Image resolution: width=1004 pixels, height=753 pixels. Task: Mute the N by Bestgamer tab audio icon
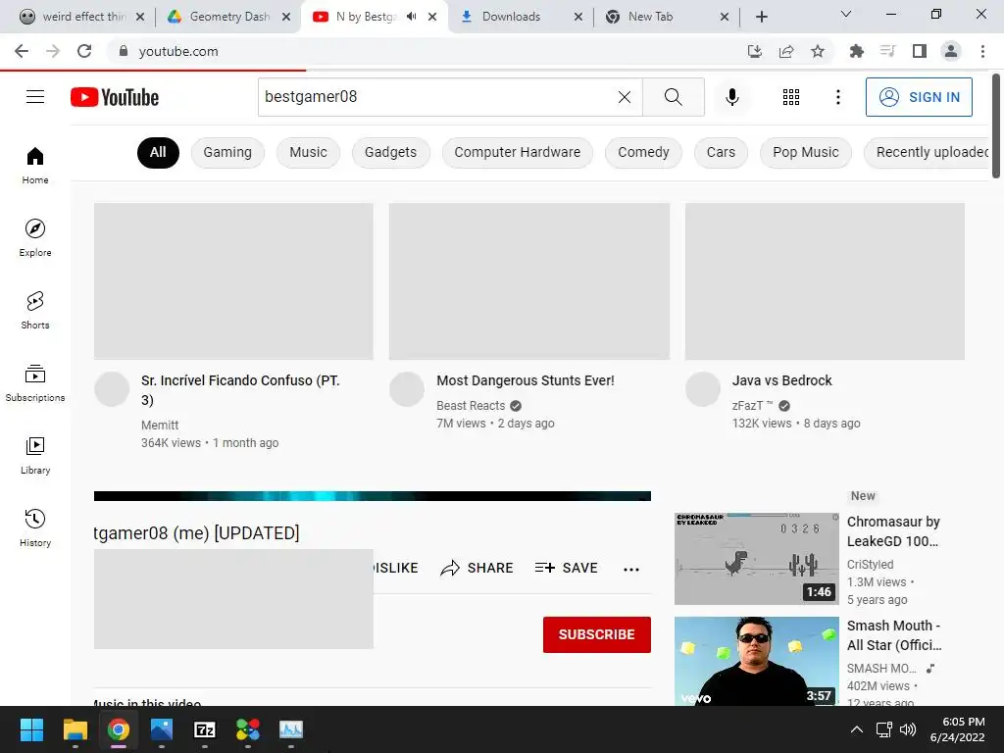point(412,17)
